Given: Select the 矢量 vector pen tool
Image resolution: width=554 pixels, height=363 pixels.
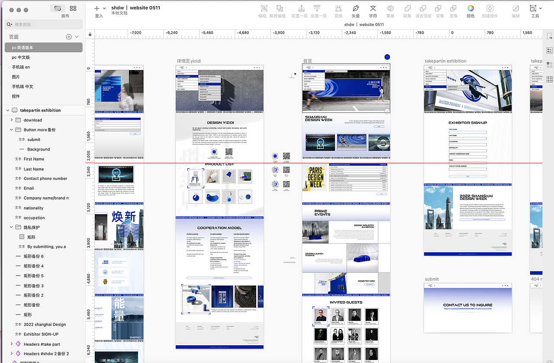Looking at the screenshot, I should click(356, 8).
